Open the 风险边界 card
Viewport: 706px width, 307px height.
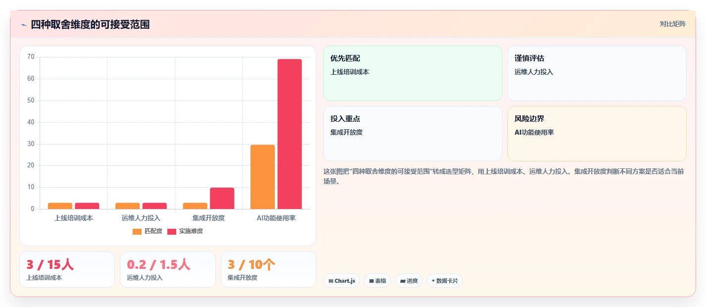(597, 134)
